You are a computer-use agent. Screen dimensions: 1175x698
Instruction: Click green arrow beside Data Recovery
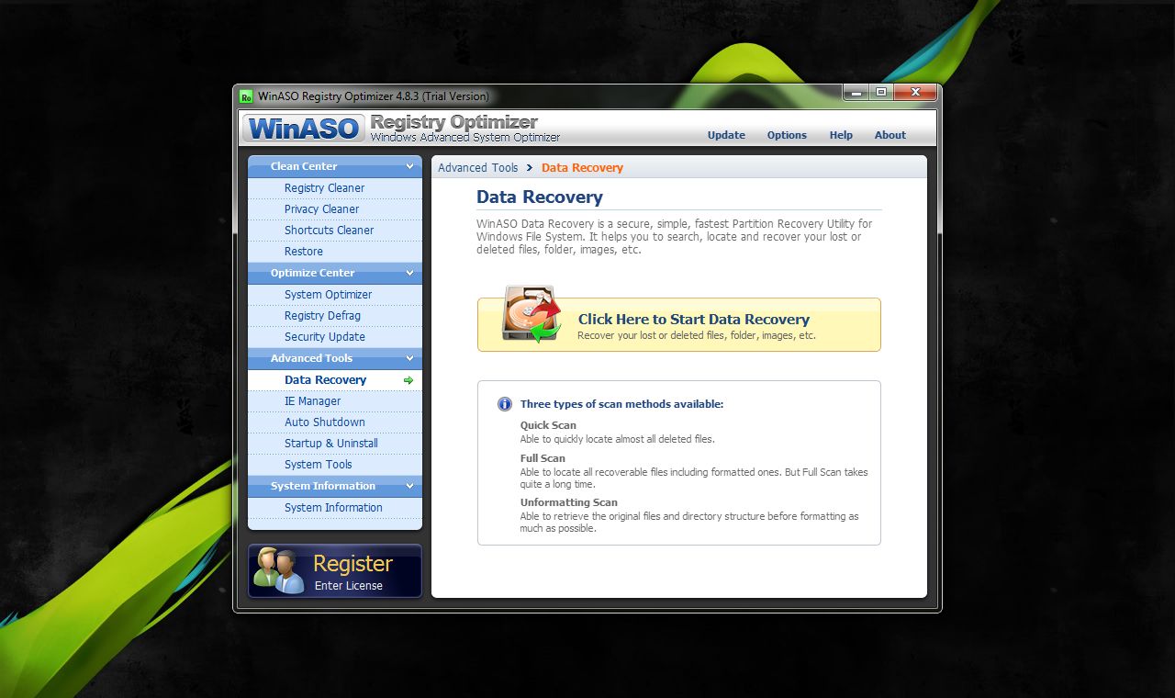(x=408, y=380)
